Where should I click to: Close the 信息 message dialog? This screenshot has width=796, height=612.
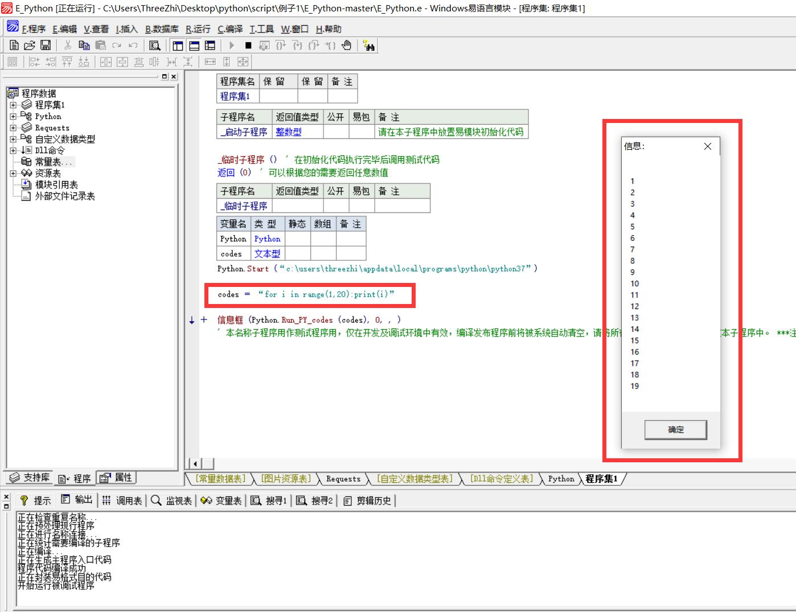pyautogui.click(x=708, y=146)
